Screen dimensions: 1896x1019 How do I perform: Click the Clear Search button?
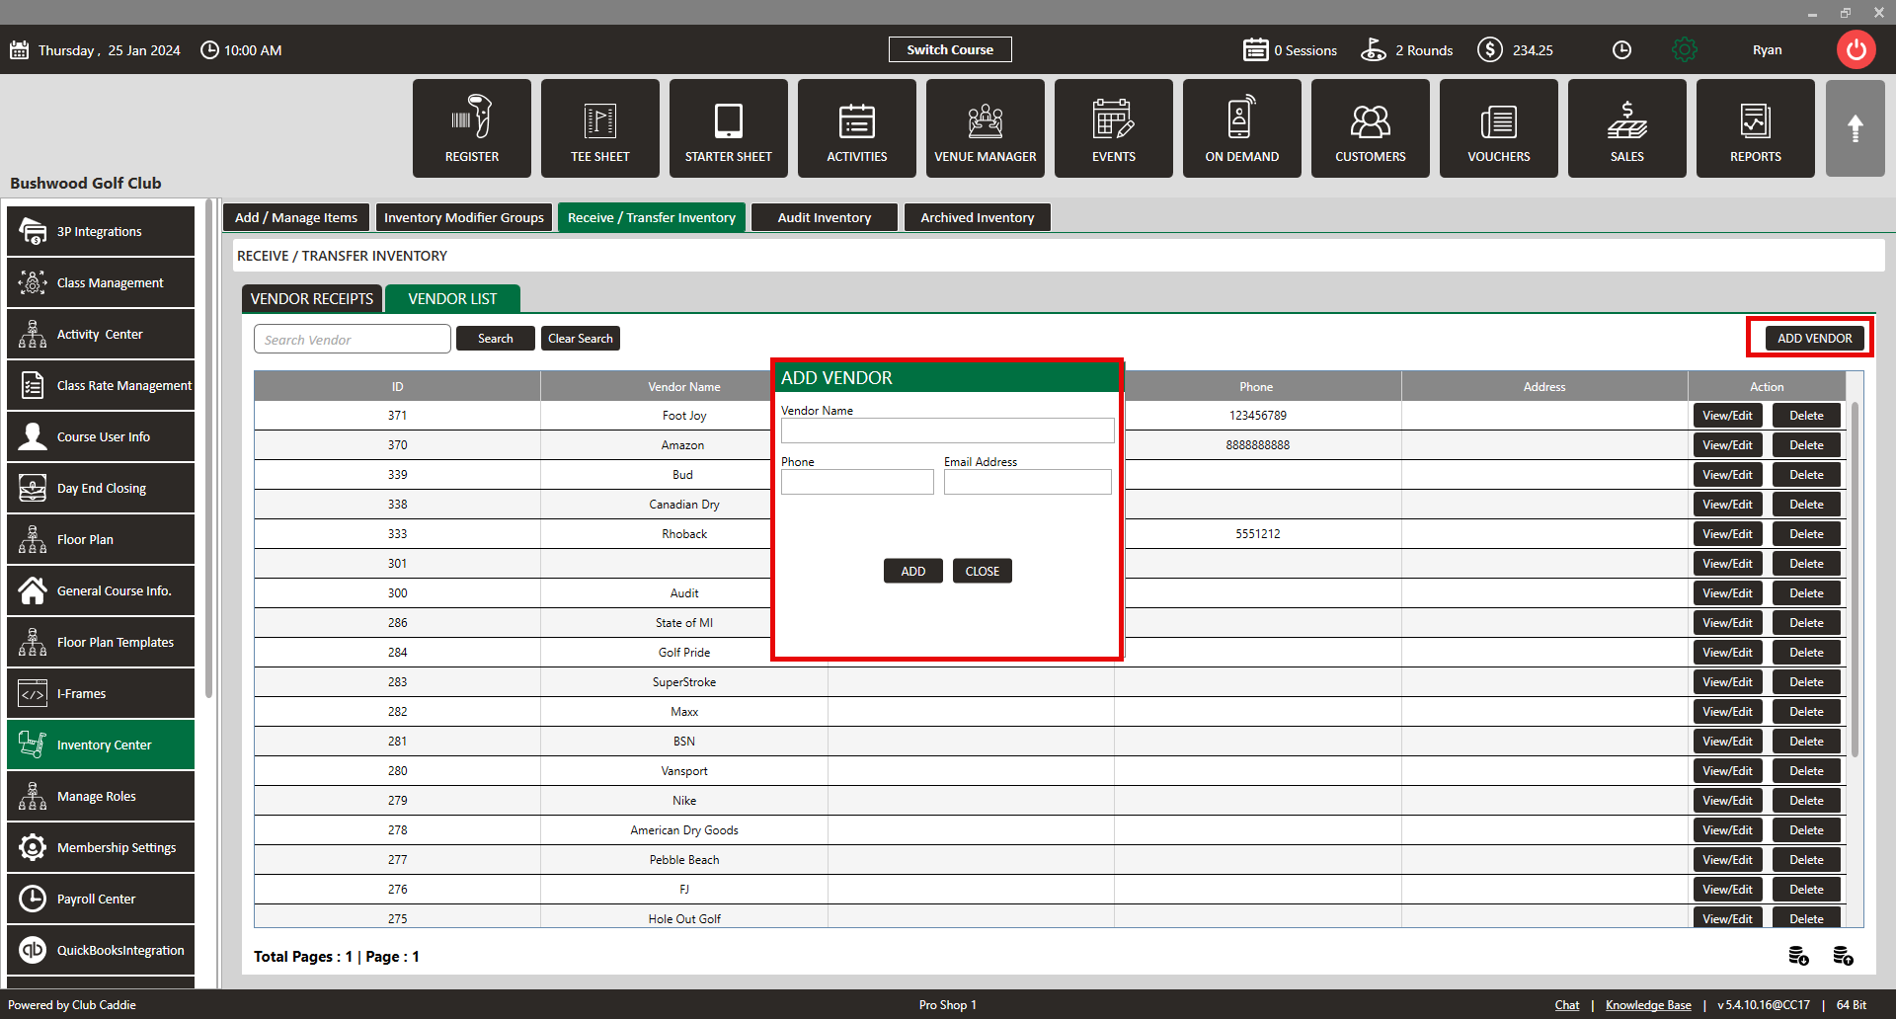click(x=581, y=339)
